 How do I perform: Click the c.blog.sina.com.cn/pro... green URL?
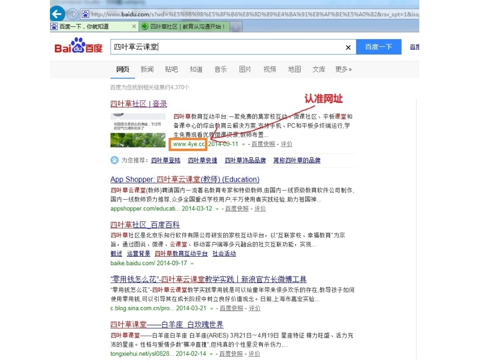point(142,308)
